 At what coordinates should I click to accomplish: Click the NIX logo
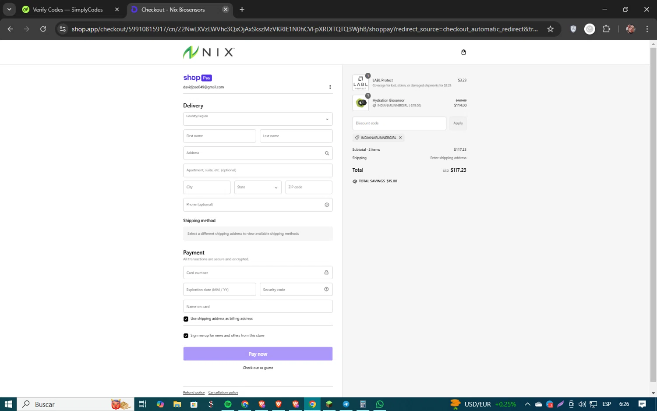208,52
